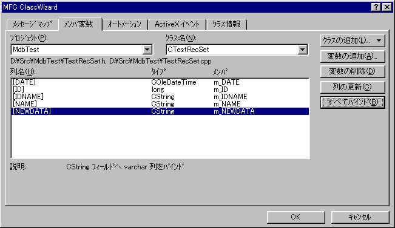Switch to the メッセージ マップ tab
Image resolution: width=395 pixels, height=228 pixels.
(x=33, y=24)
